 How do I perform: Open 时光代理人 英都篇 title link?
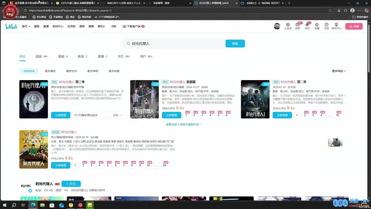[x=183, y=82]
